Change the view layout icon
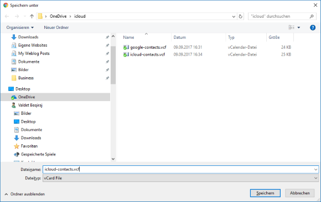 click(291, 27)
